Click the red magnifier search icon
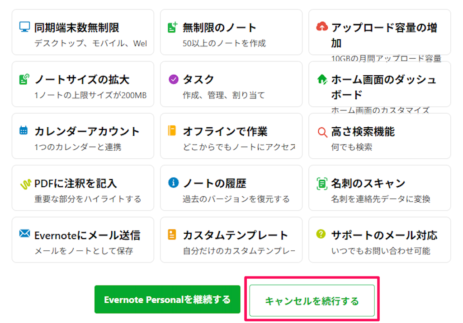463x323 pixels. point(322,132)
